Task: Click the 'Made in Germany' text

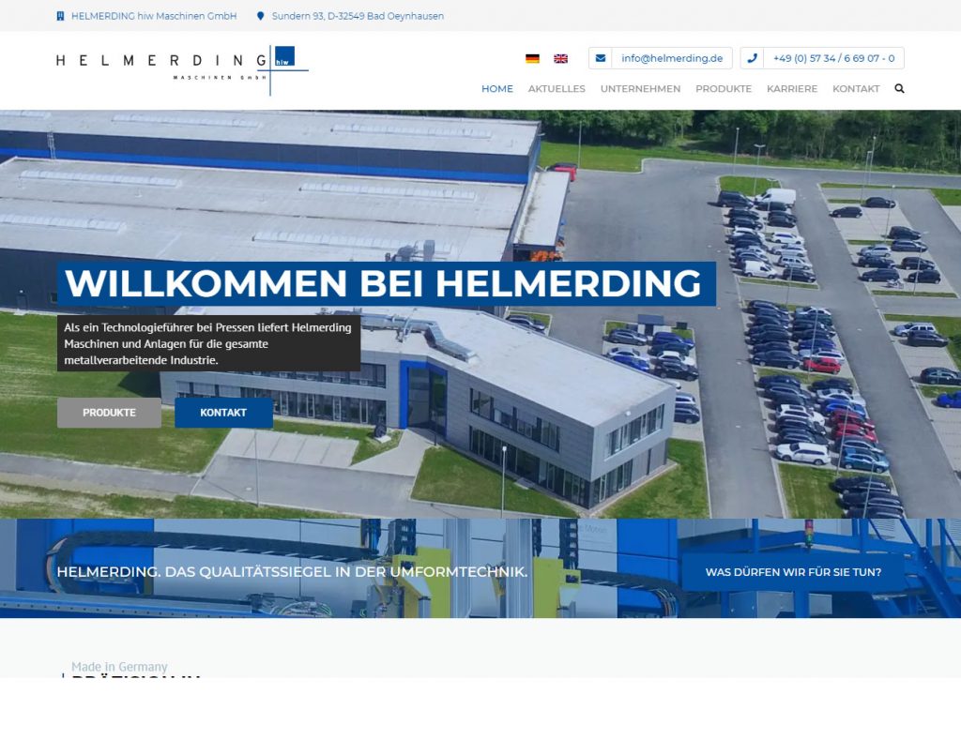Action: pos(119,666)
